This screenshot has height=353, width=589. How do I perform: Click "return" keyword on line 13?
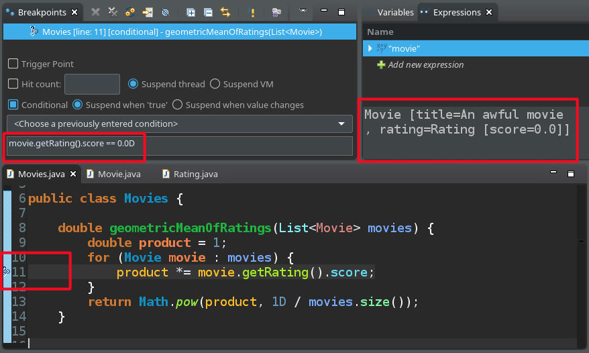[109, 301]
